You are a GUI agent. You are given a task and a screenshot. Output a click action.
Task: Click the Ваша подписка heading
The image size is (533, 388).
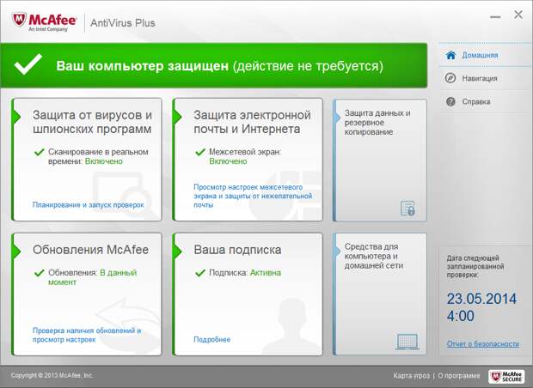tap(237, 250)
